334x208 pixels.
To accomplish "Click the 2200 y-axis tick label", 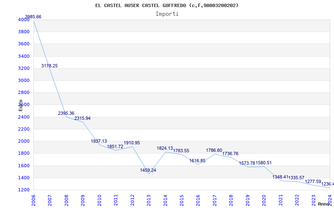I will (24, 129).
